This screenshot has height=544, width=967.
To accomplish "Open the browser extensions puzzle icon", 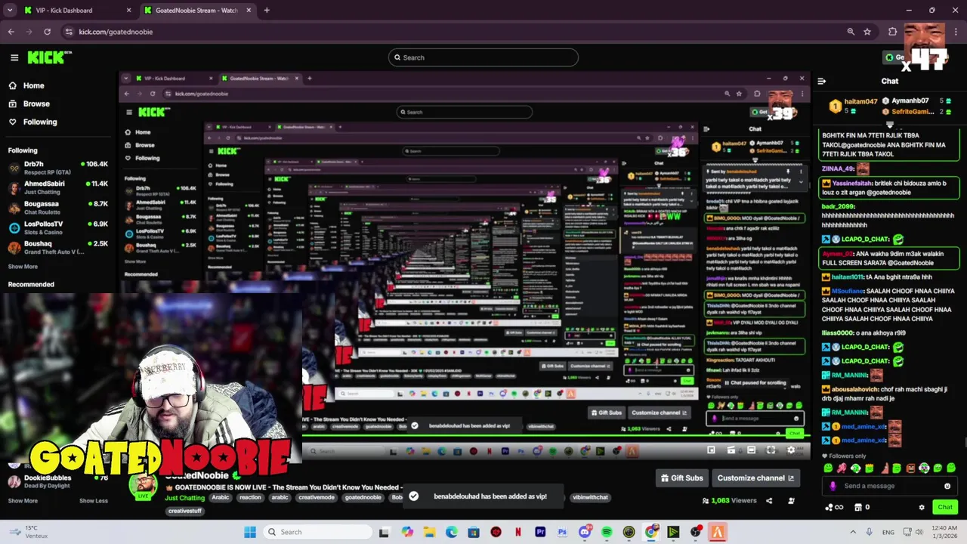I will [x=893, y=32].
